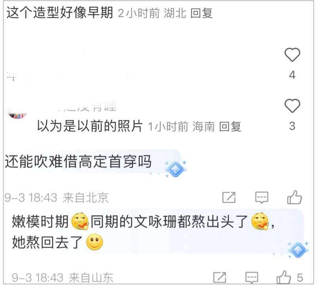Image resolution: width=317 pixels, height=285 pixels.
Task: Reply to the Hubei comment
Action: click(201, 13)
